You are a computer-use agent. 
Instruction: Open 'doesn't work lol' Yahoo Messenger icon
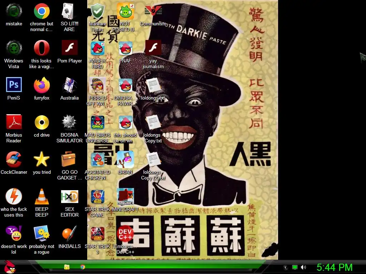pyautogui.click(x=14, y=233)
